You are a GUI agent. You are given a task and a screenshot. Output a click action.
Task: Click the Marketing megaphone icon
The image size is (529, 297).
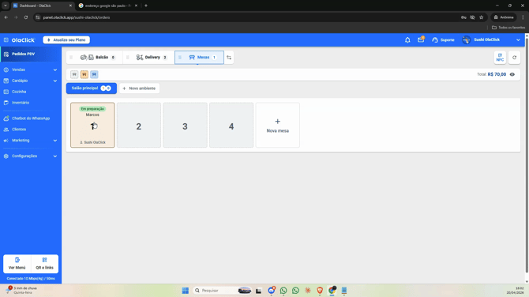6,141
